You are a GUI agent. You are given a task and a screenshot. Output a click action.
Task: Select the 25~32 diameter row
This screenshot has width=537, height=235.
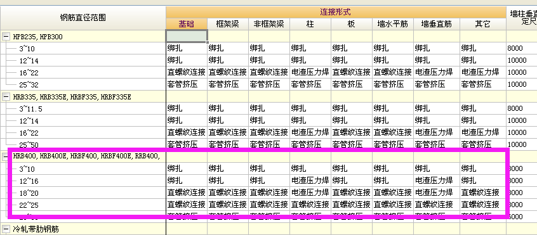83,84
